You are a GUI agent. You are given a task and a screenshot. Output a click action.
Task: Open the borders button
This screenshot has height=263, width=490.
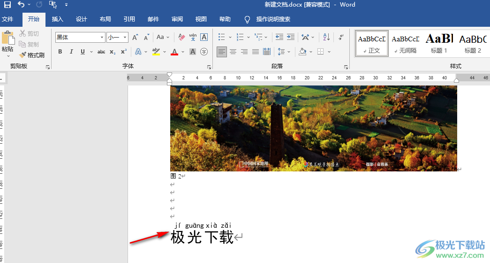coord(321,52)
